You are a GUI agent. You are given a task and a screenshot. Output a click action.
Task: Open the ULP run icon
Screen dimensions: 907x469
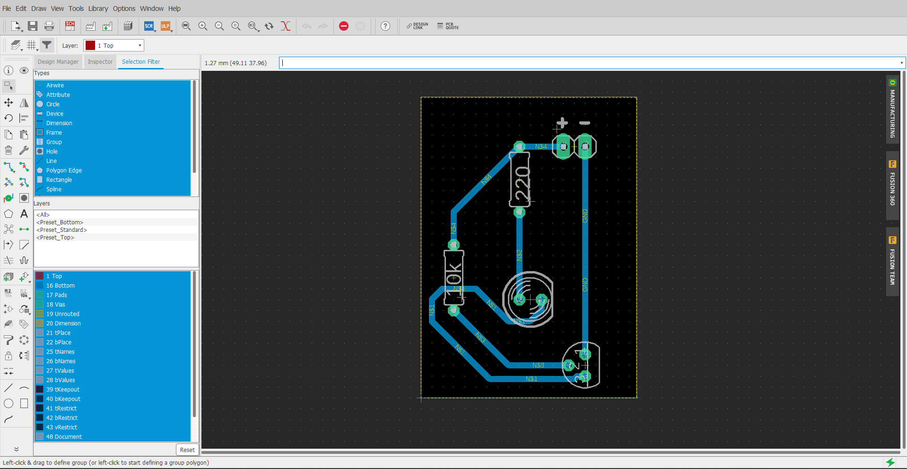(166, 26)
